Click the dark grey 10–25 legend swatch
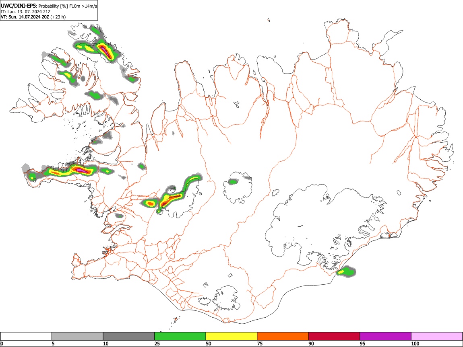The image size is (463, 347). click(129, 337)
